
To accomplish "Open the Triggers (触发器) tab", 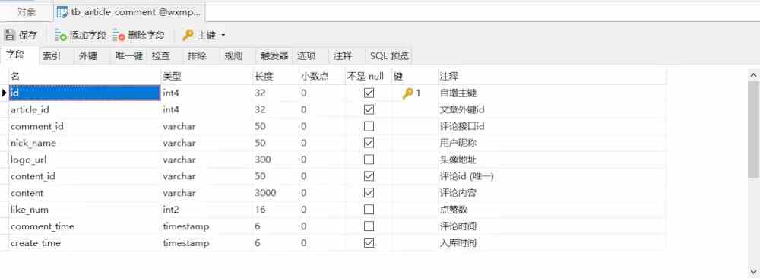I will [x=274, y=55].
